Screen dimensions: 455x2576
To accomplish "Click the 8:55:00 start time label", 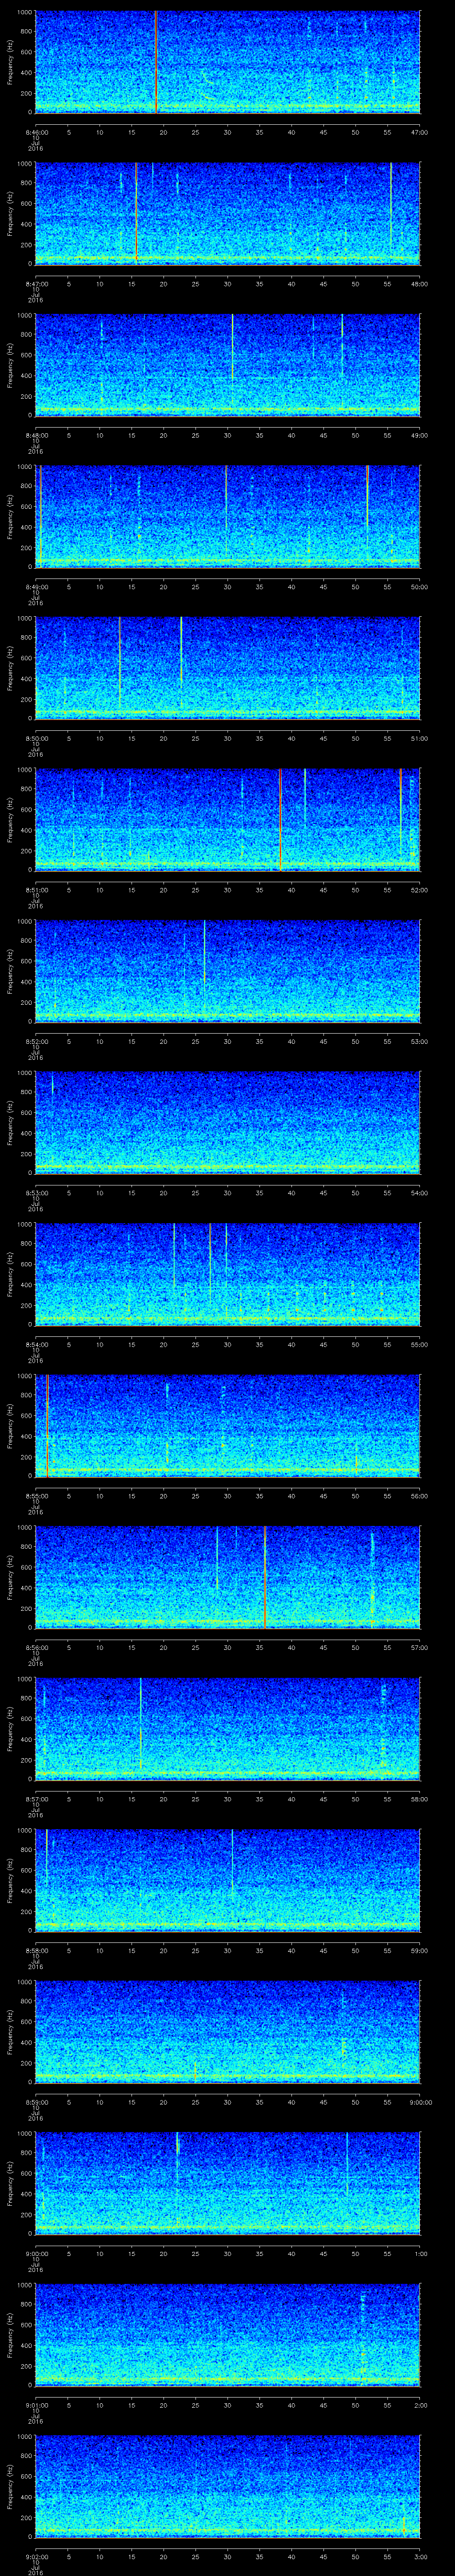I will tap(36, 1495).
